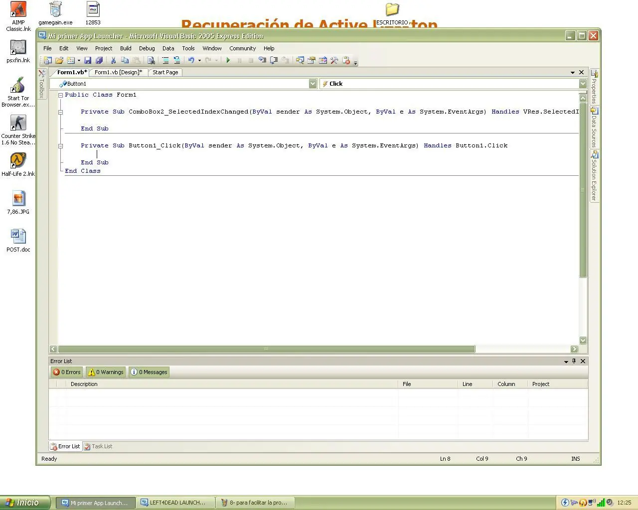Select the Half-Life 2.lnk desktop icon
This screenshot has height=510, width=638.
[18, 165]
